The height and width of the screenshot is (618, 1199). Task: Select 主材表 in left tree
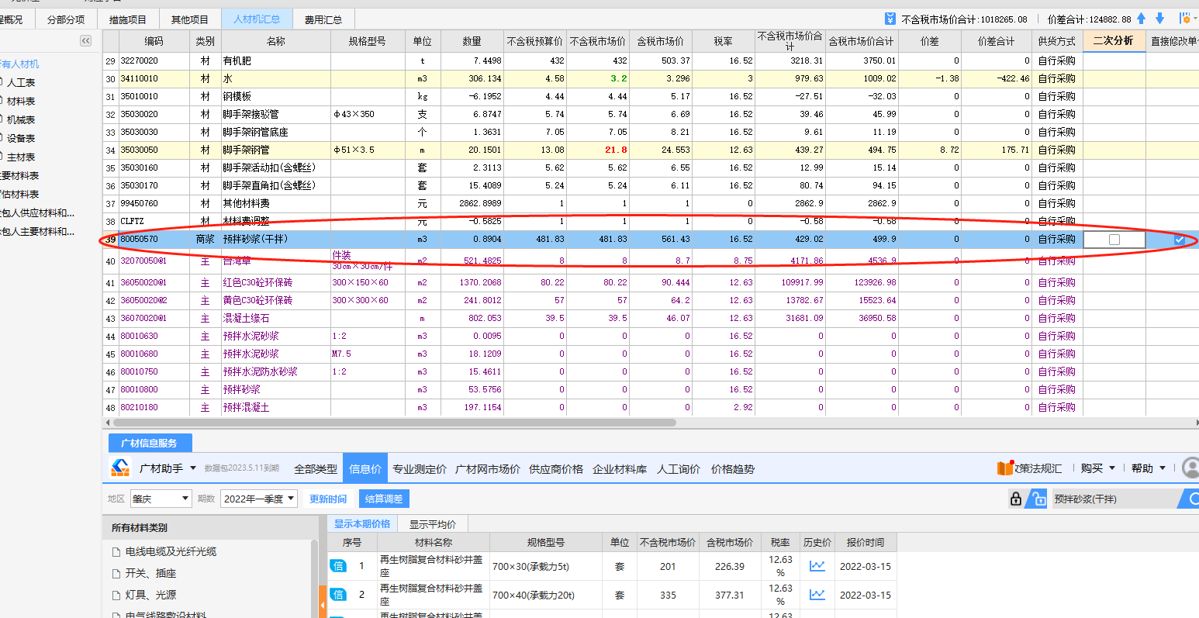(x=21, y=157)
